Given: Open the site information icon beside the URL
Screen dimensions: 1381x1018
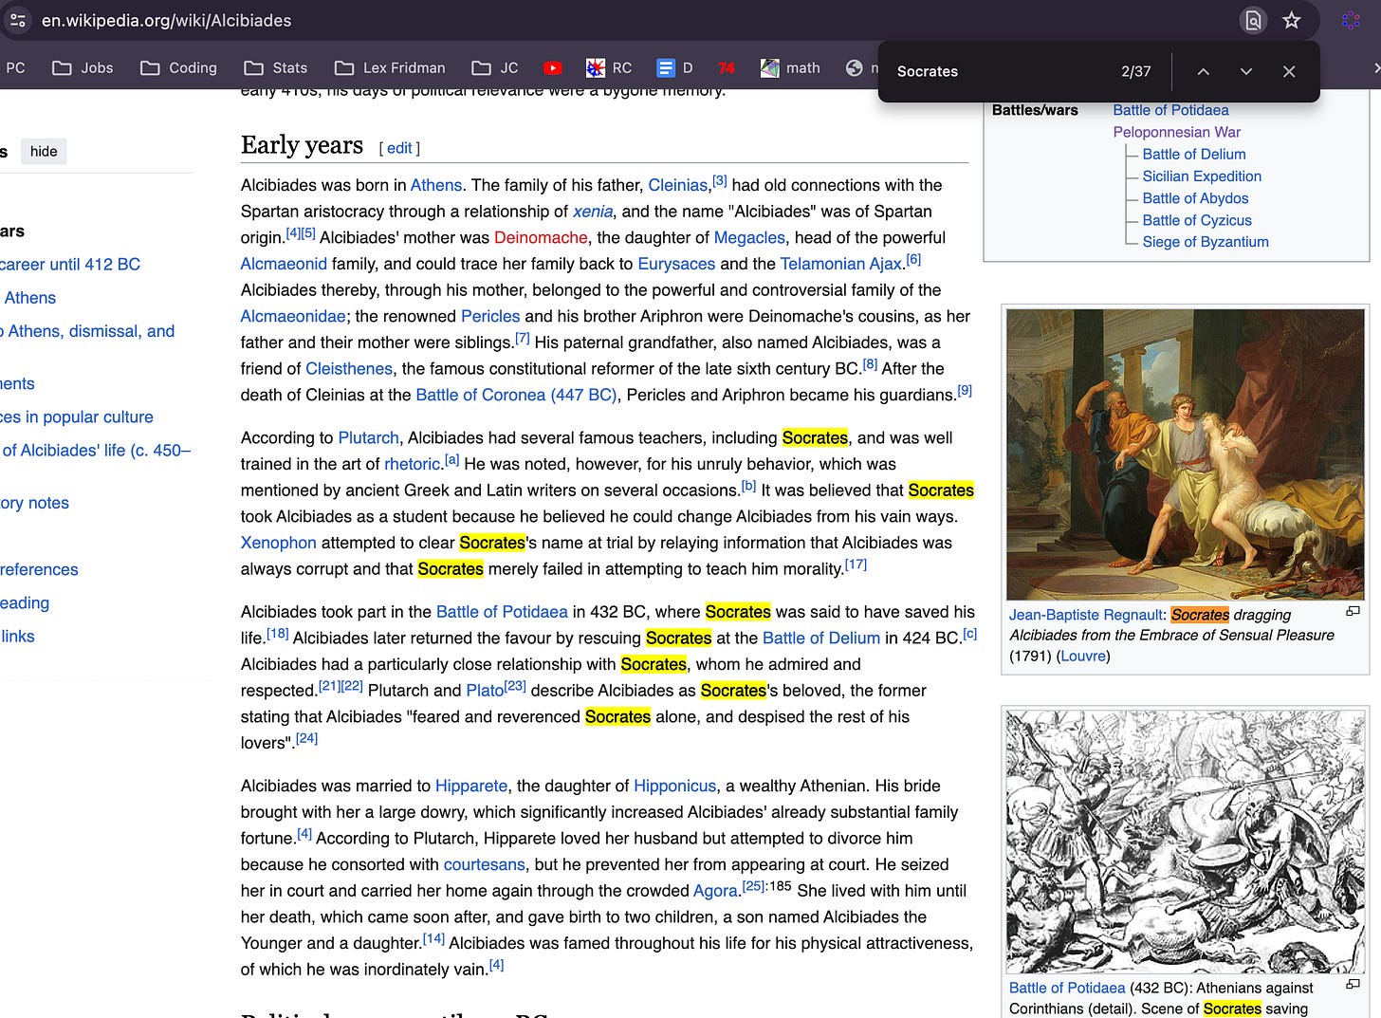Looking at the screenshot, I should [x=17, y=20].
